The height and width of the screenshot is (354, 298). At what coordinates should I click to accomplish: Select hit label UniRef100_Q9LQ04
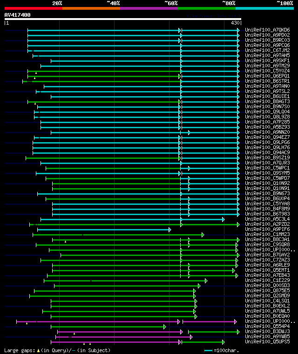pyautogui.click(x=267, y=111)
